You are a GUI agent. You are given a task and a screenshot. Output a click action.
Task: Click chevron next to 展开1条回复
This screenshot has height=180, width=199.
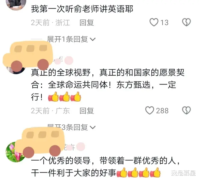[x=93, y=39]
